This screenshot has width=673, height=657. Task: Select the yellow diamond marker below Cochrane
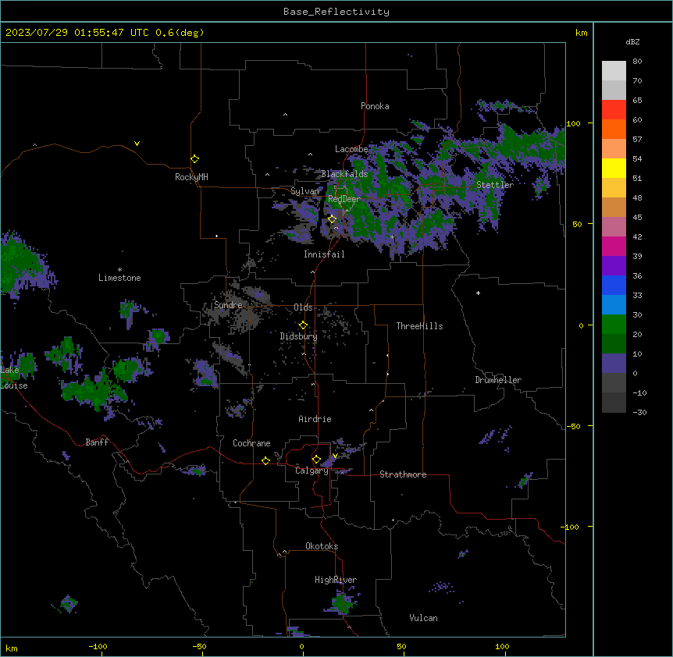click(265, 460)
